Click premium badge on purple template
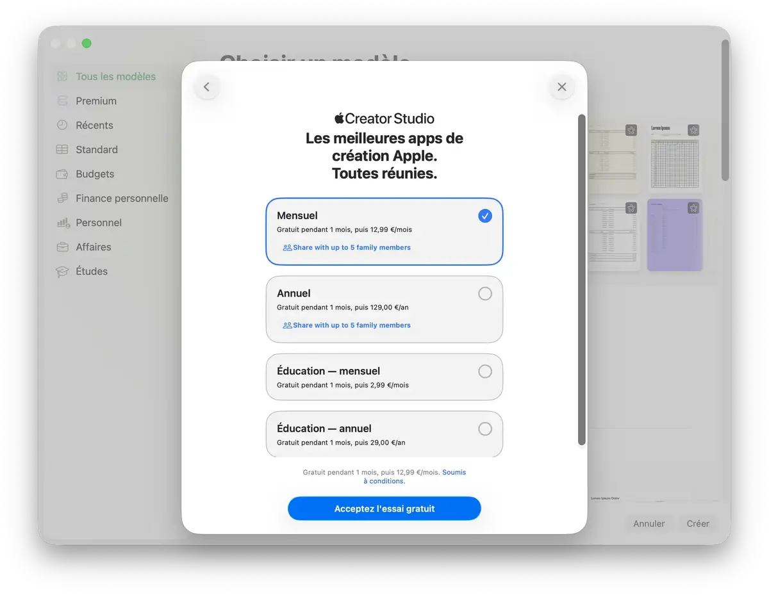 tap(693, 208)
